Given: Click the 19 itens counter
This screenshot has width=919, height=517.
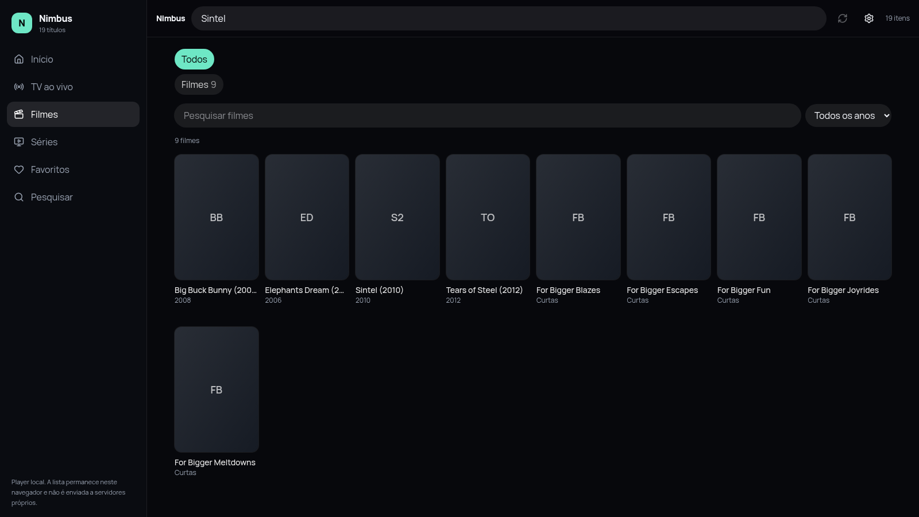Looking at the screenshot, I should tap(897, 18).
